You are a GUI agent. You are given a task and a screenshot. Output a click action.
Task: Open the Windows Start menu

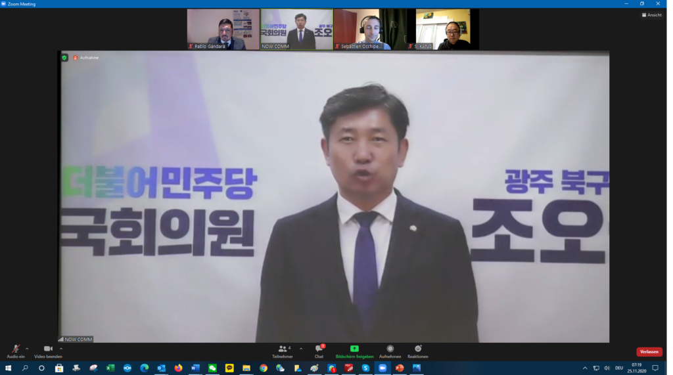[x=9, y=368]
